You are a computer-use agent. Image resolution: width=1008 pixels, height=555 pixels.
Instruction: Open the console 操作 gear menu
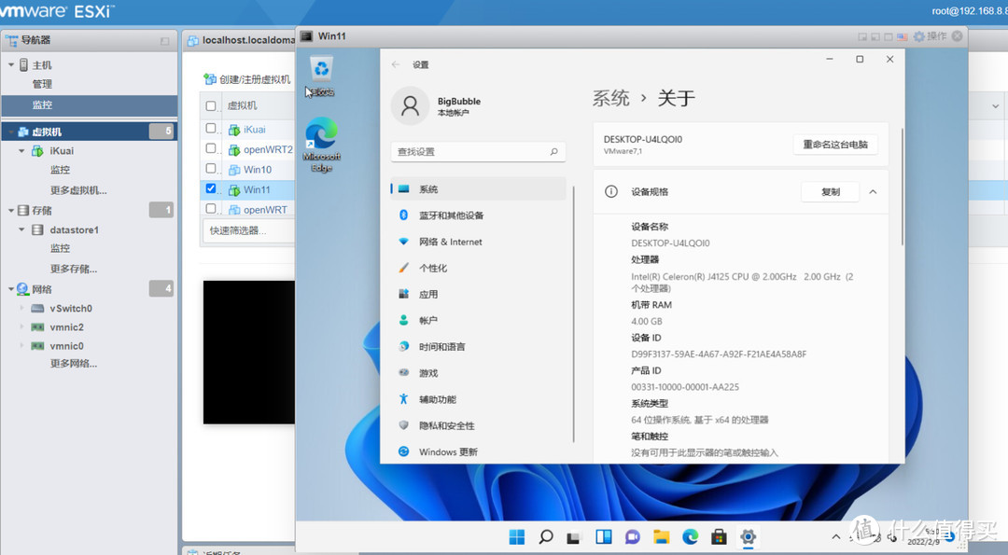tap(931, 36)
